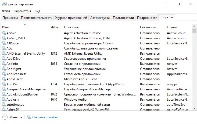Click the wsappx group cell
197x124 pixels.
pyautogui.click(x=172, y=84)
